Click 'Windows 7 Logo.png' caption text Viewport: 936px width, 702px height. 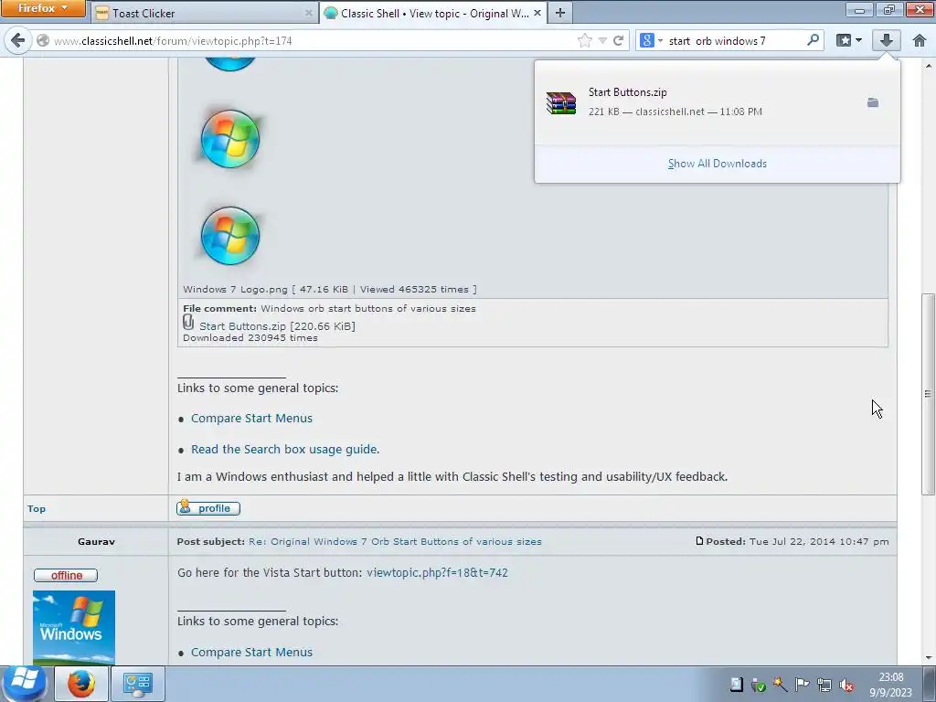tap(235, 290)
